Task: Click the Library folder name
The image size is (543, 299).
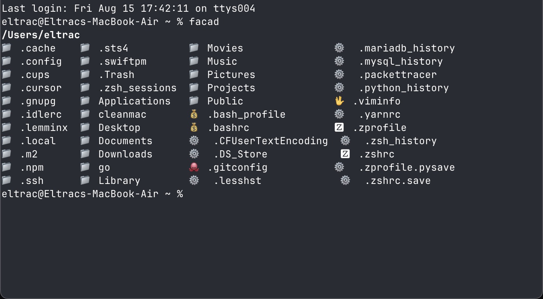Action: point(119,181)
